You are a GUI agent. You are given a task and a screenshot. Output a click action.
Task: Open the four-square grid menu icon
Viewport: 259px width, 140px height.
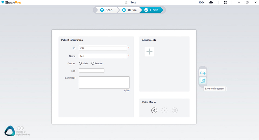click(x=225, y=2)
